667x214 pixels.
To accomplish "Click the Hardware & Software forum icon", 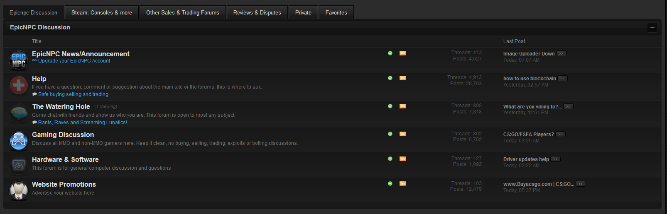I will click(19, 166).
